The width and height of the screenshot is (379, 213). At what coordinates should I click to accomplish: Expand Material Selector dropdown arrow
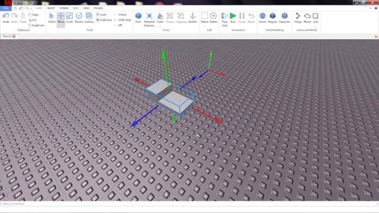click(x=155, y=25)
